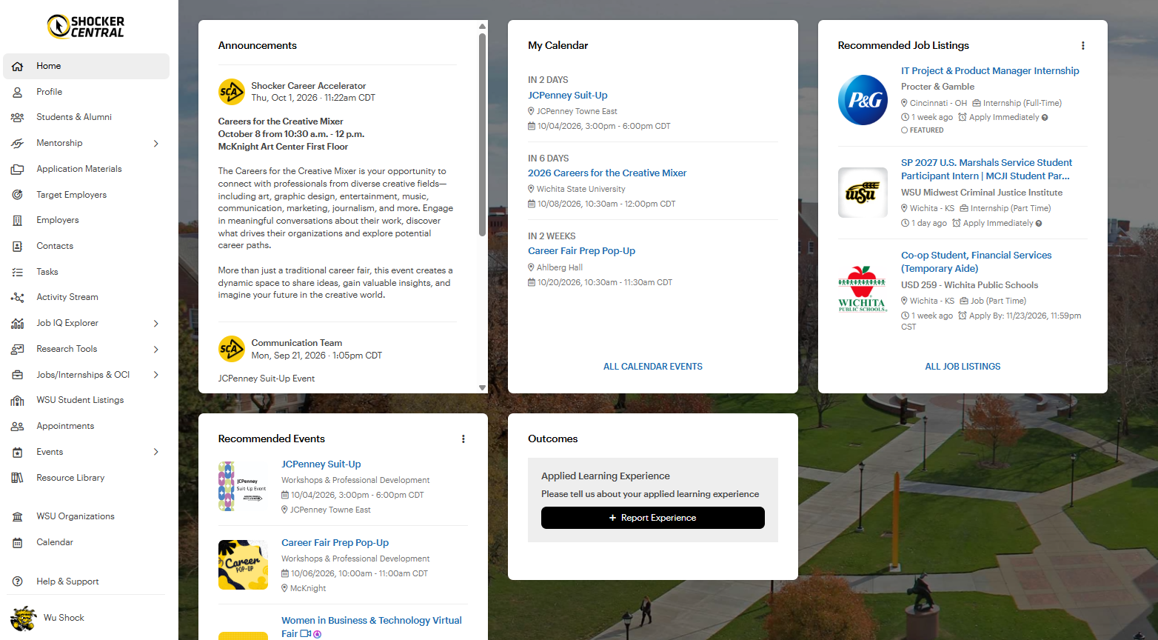The width and height of the screenshot is (1158, 640).
Task: Expand the Jobs/Internships & OCI chevron
Action: click(156, 375)
